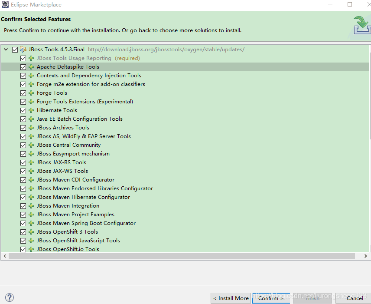Image resolution: width=371 pixels, height=304 pixels.
Task: Toggle the JBoss JAX-WS Tools checkbox
Action: pos(23,172)
